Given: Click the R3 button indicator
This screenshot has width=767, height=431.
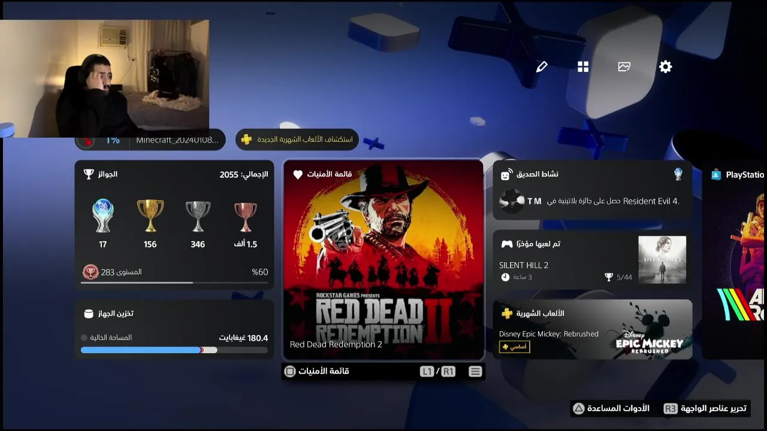Looking at the screenshot, I should point(671,409).
